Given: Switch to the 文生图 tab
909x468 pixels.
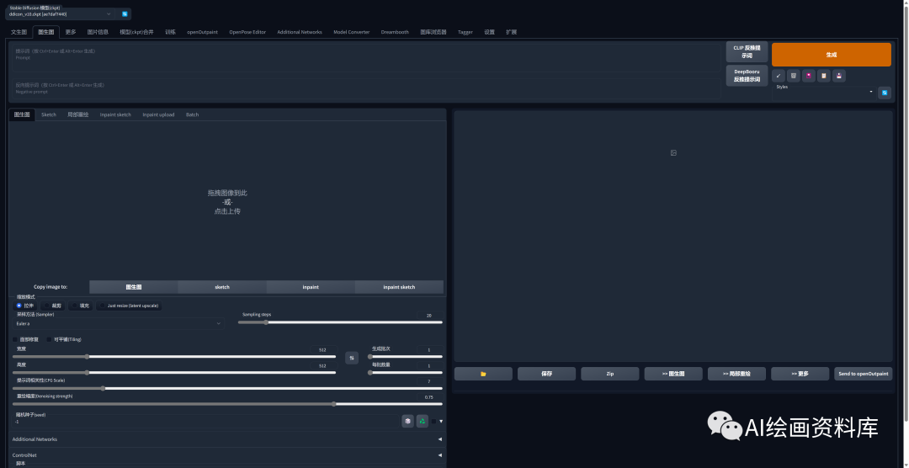Looking at the screenshot, I should point(19,32).
